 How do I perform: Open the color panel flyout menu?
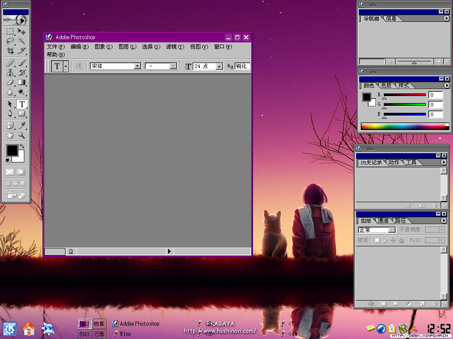tap(447, 86)
